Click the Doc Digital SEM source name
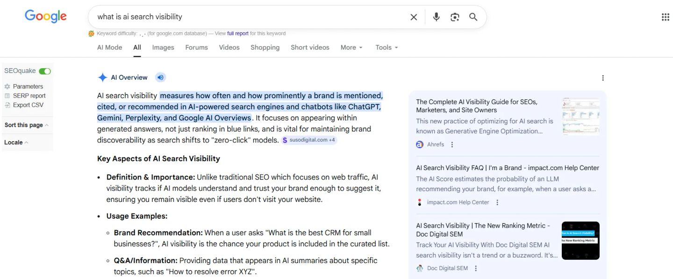This screenshot has width=673, height=279. [x=447, y=268]
